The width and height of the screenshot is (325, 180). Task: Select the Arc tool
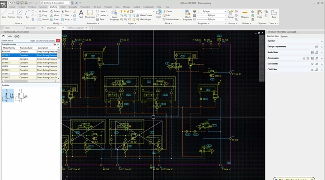[28, 14]
